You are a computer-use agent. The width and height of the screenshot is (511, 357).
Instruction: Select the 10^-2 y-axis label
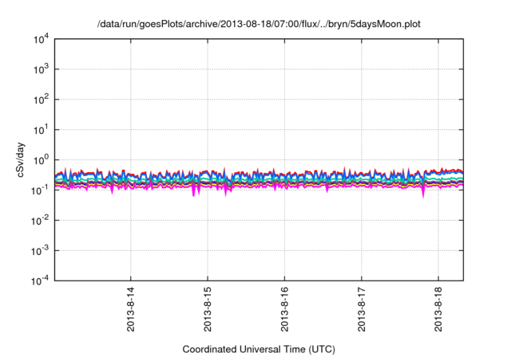(40, 221)
